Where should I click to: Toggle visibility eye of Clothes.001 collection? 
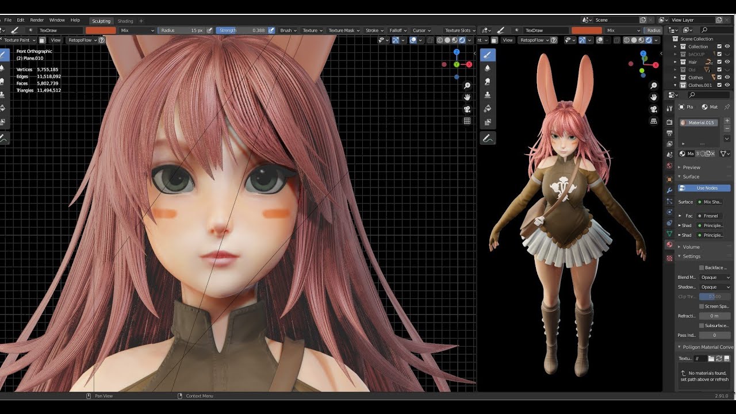coord(727,85)
